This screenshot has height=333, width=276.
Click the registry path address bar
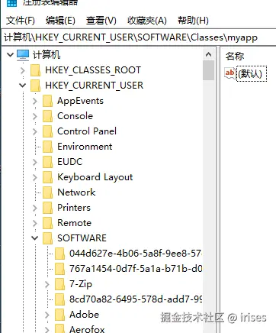(x=139, y=37)
